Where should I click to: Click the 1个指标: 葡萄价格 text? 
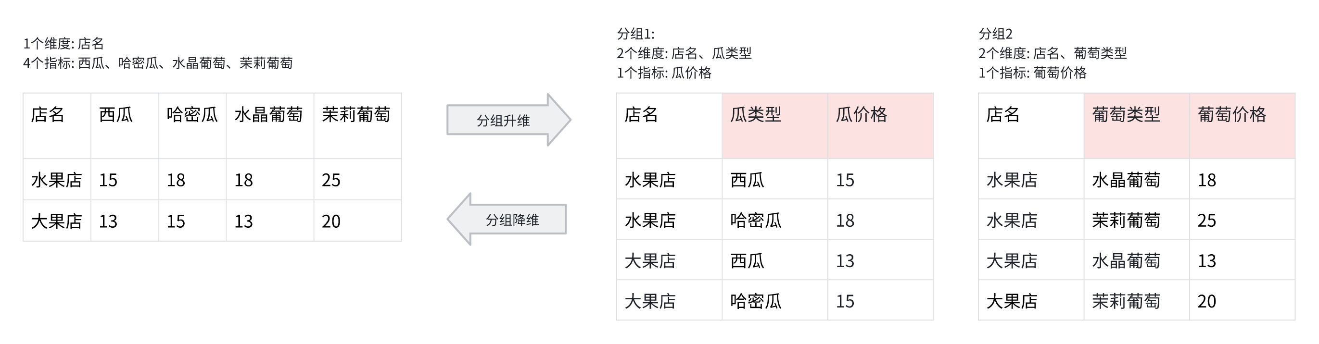(x=1032, y=73)
